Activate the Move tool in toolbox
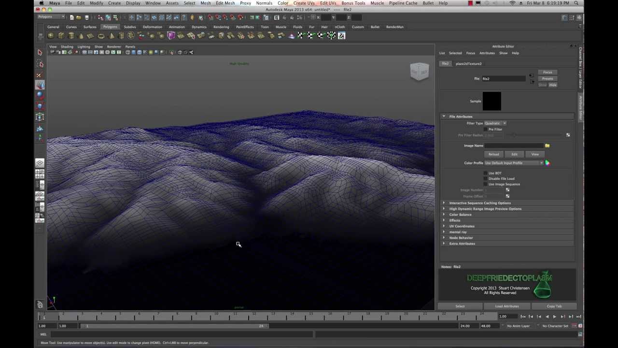The image size is (618, 348). 40,85
